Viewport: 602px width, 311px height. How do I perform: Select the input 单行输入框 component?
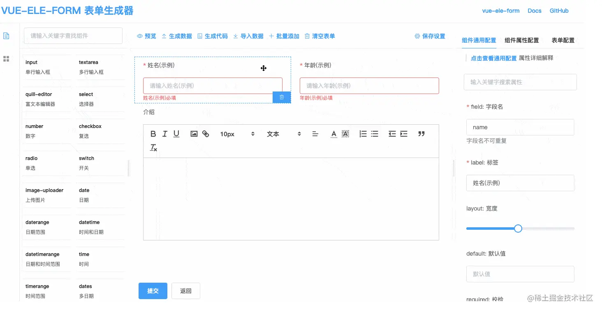pyautogui.click(x=46, y=67)
